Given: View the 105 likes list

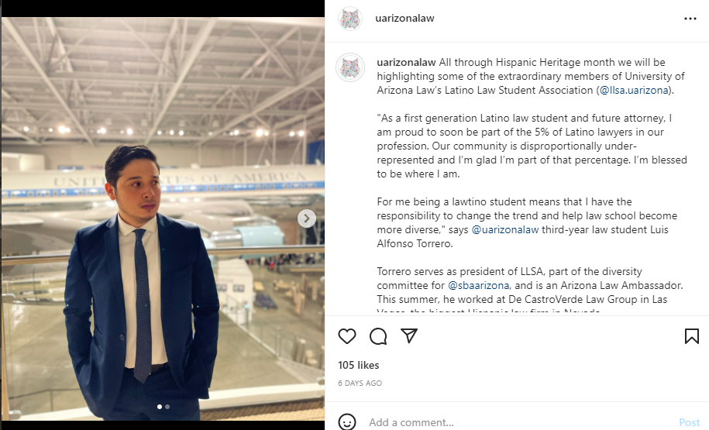Looking at the screenshot, I should coord(359,365).
